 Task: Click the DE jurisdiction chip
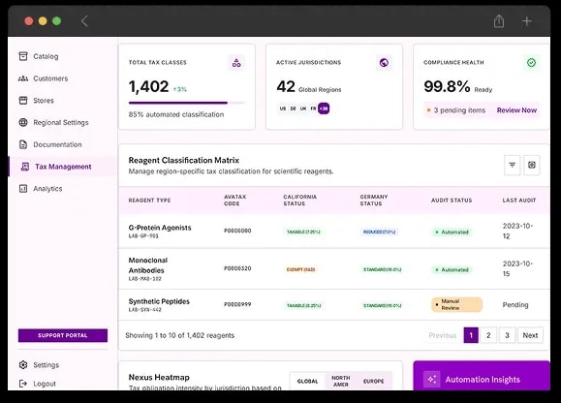coord(293,108)
